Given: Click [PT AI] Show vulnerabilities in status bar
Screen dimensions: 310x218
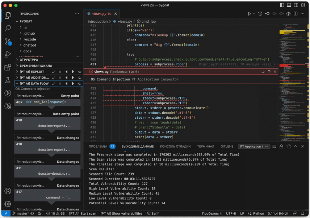Looking at the screenshot, I should 121,214.
